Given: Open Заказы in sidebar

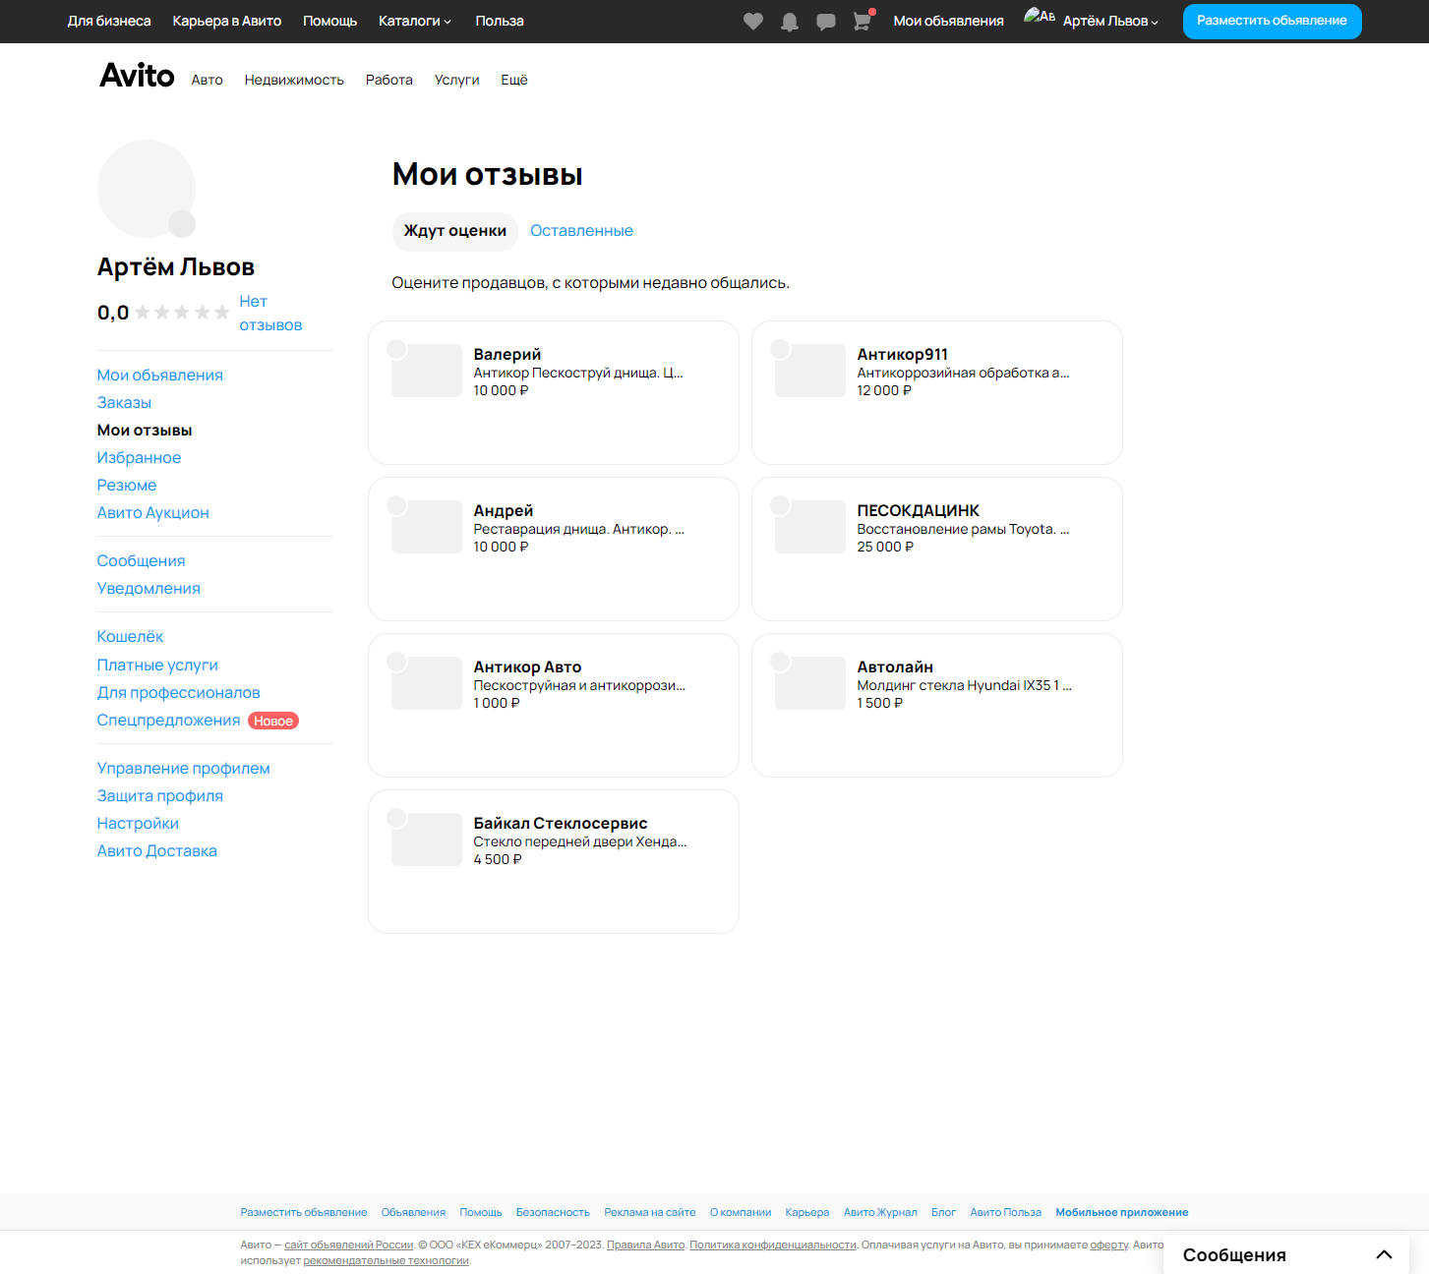Looking at the screenshot, I should [x=124, y=403].
